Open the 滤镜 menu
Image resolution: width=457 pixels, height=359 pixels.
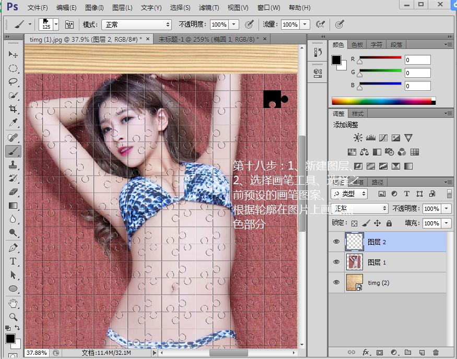[209, 7]
